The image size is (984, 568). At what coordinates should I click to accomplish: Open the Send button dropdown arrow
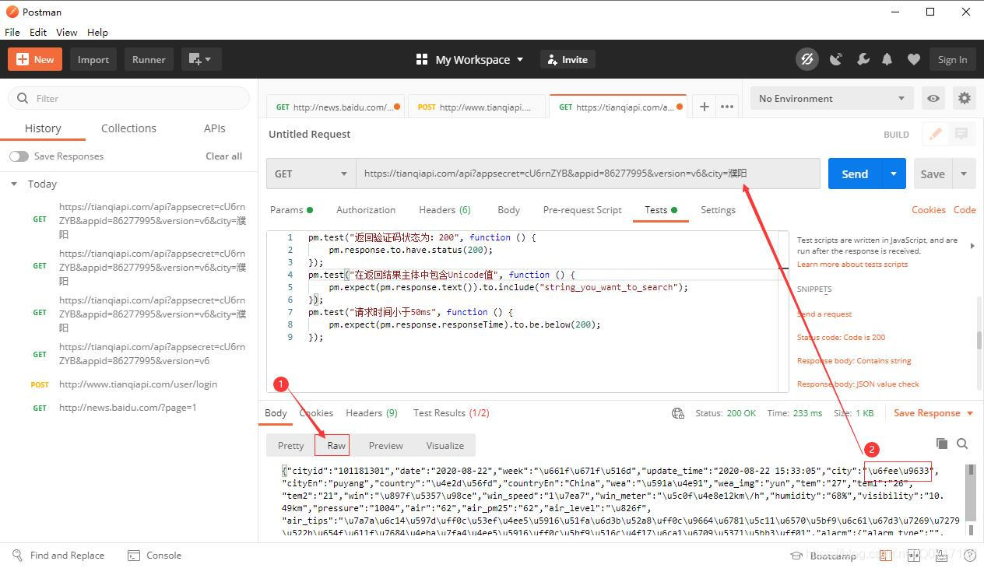click(x=894, y=174)
